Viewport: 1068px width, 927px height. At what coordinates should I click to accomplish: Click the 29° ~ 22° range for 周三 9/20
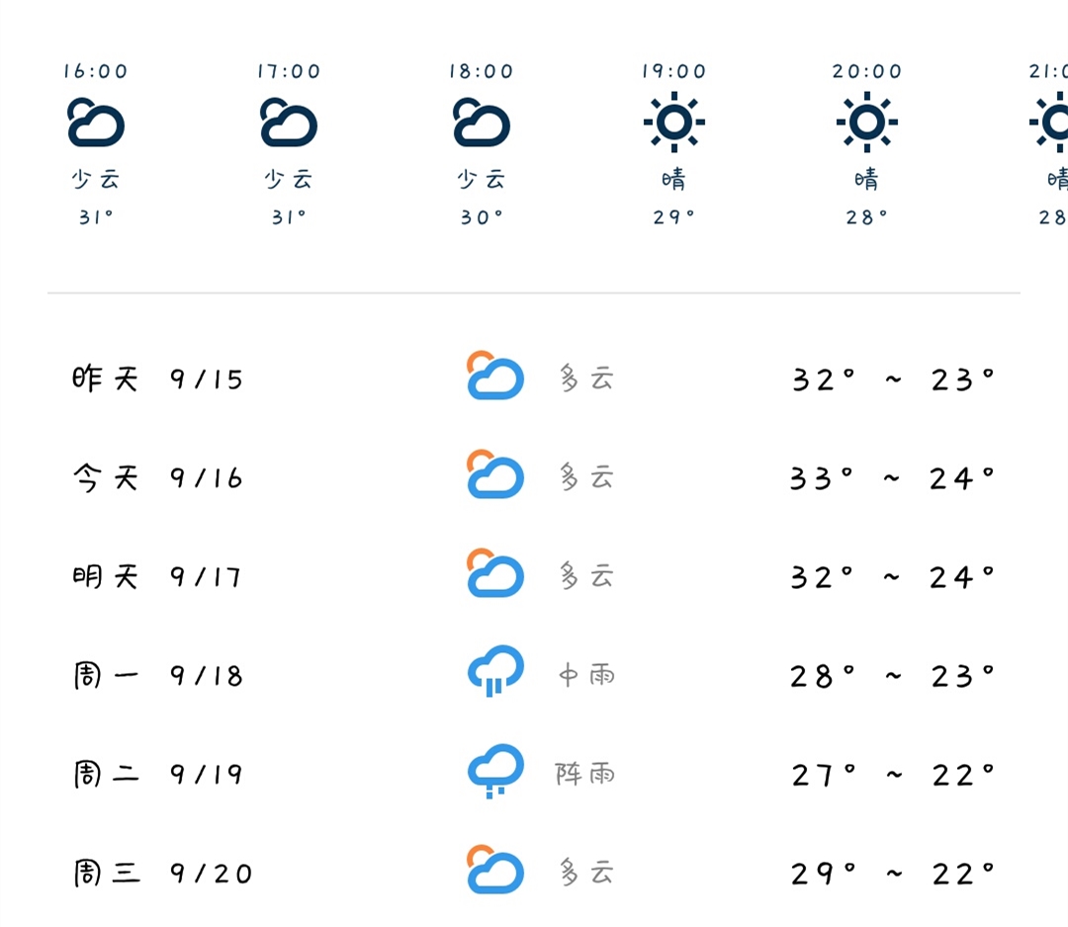pyautogui.click(x=892, y=872)
